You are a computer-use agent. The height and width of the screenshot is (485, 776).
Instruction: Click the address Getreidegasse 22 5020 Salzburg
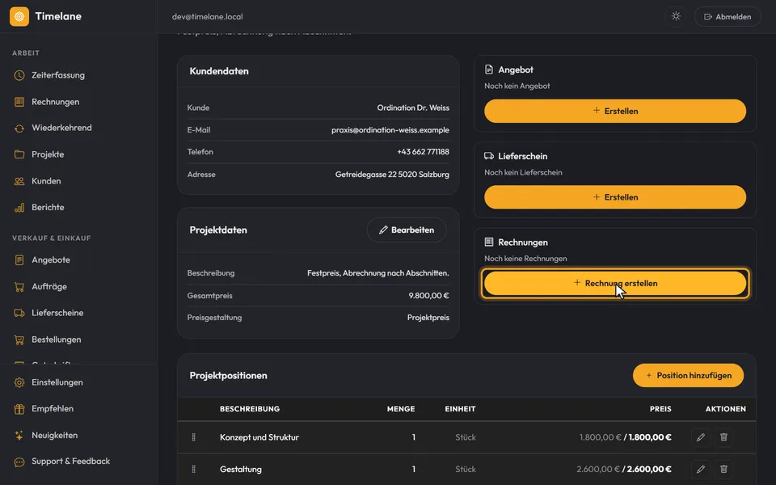point(393,175)
